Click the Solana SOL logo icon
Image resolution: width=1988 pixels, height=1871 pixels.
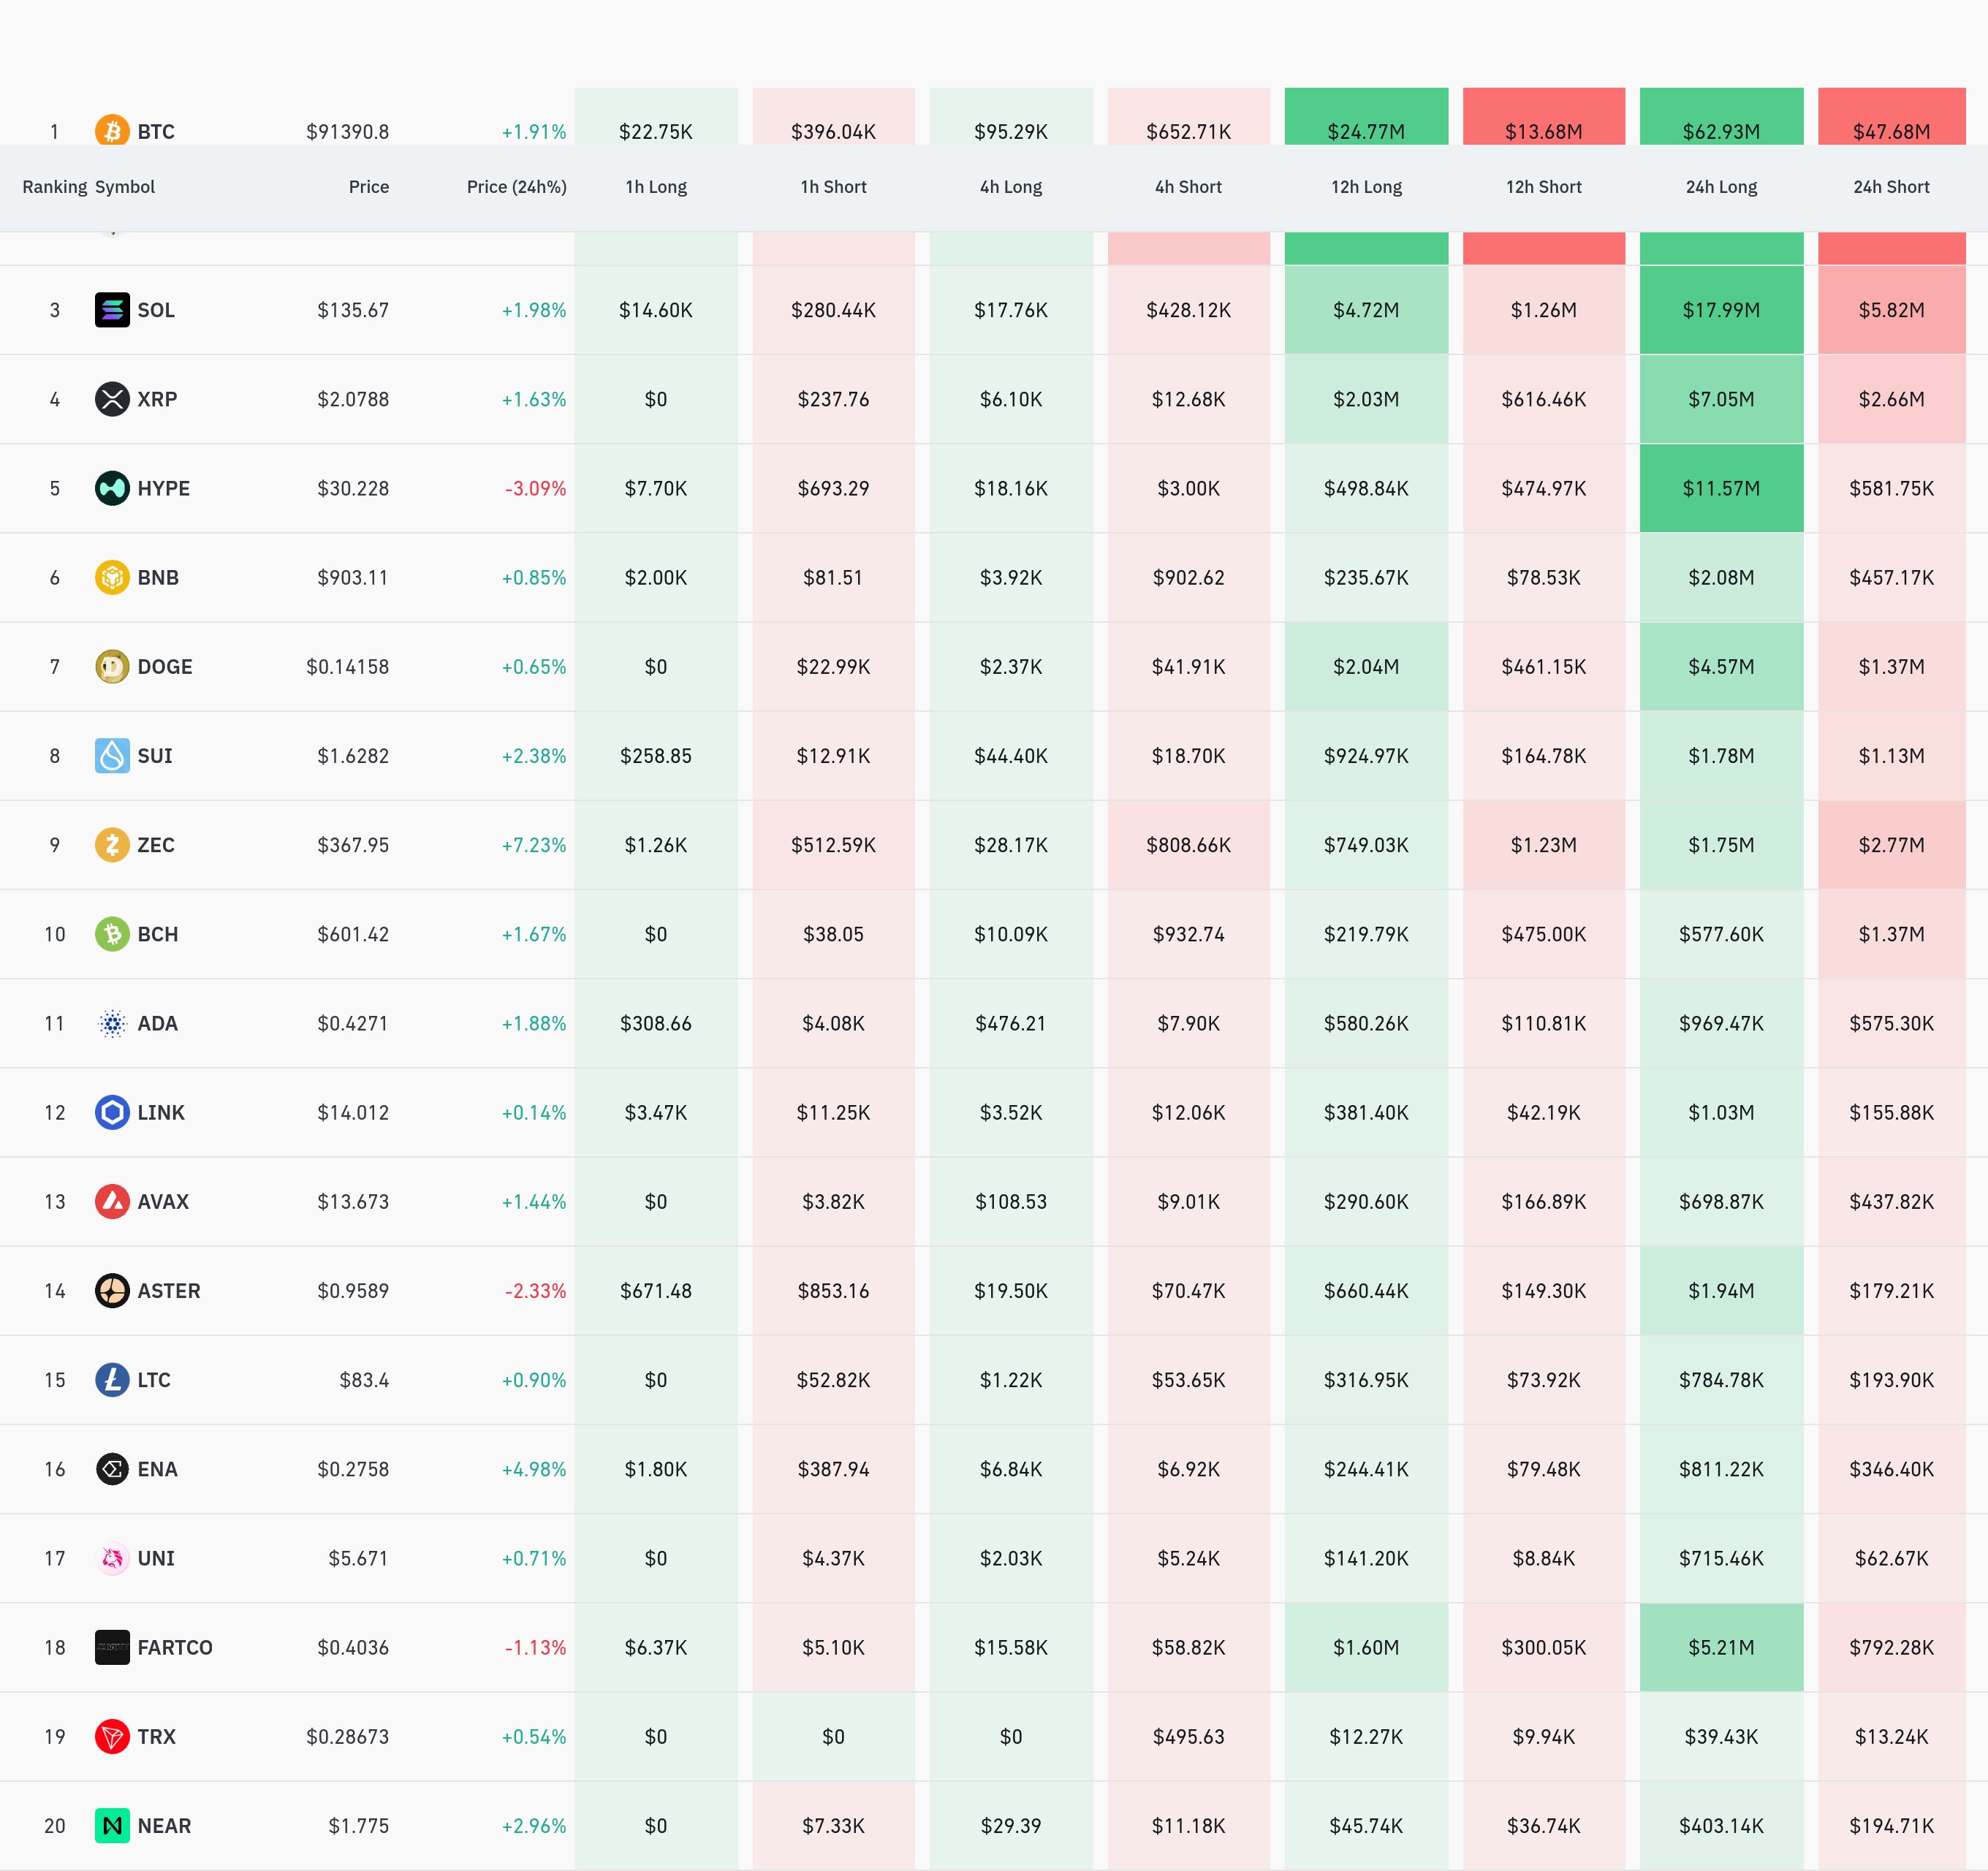(x=112, y=310)
